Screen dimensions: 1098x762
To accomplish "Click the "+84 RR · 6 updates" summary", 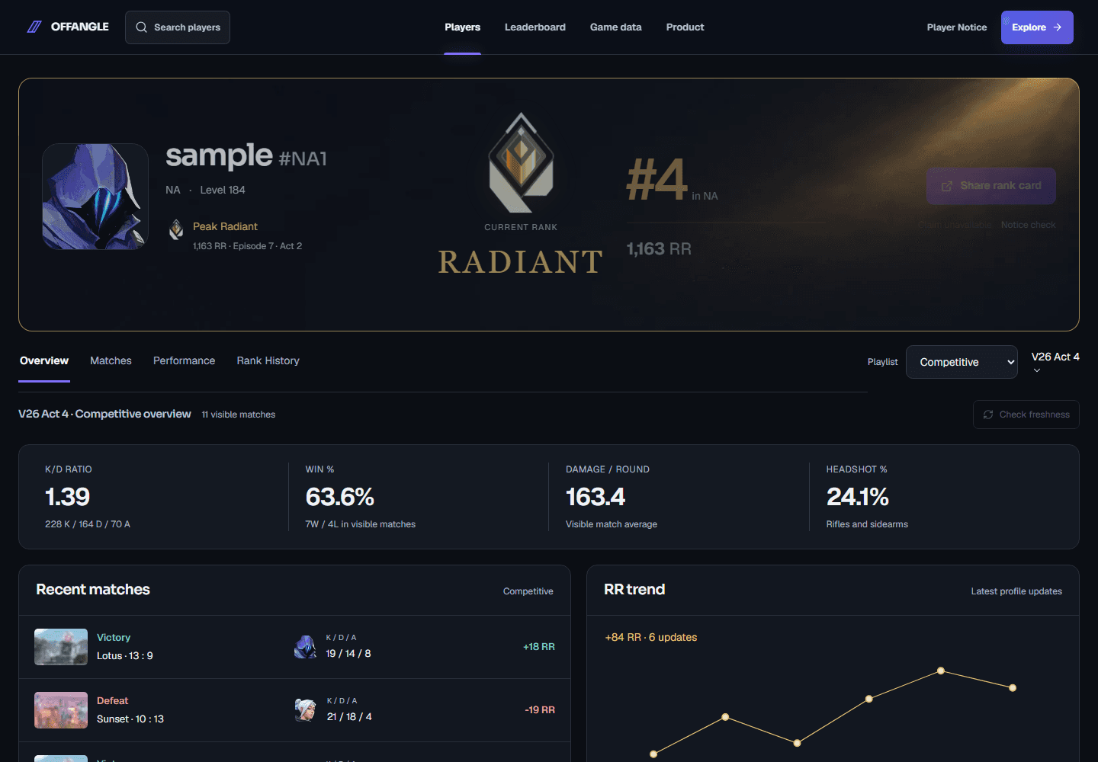I will pos(651,638).
